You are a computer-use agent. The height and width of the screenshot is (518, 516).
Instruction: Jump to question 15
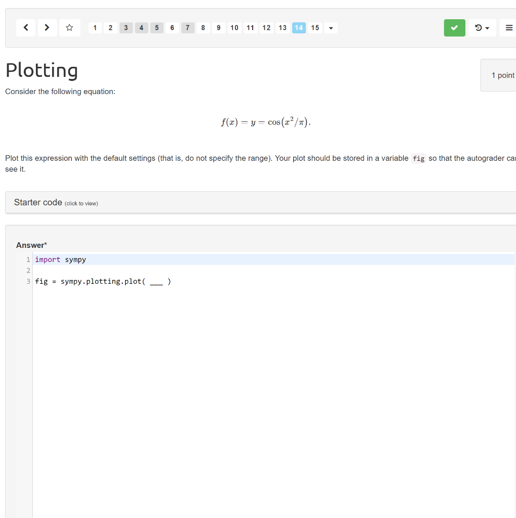pyautogui.click(x=315, y=28)
